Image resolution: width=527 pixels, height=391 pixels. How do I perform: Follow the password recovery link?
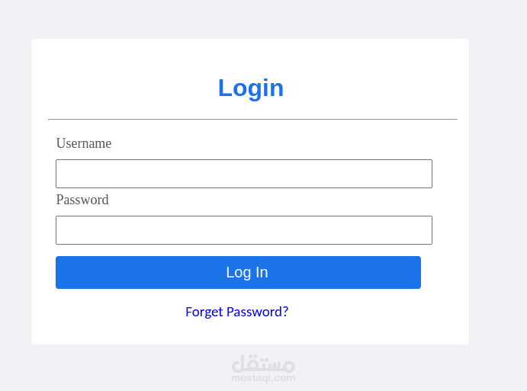point(236,312)
